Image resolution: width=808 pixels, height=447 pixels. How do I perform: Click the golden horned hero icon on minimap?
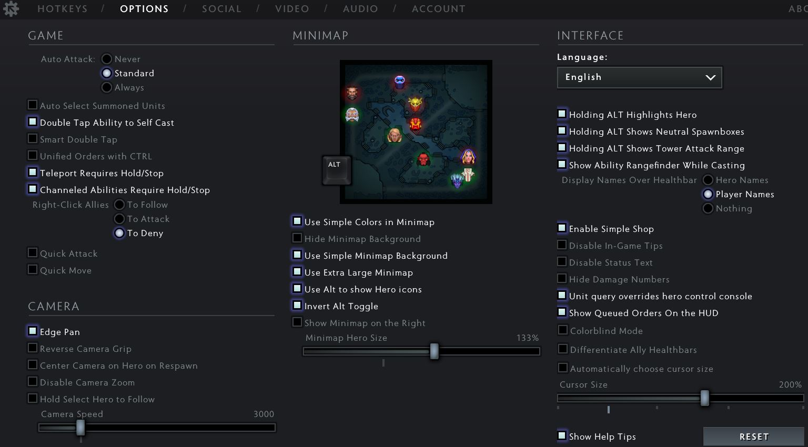(x=416, y=103)
